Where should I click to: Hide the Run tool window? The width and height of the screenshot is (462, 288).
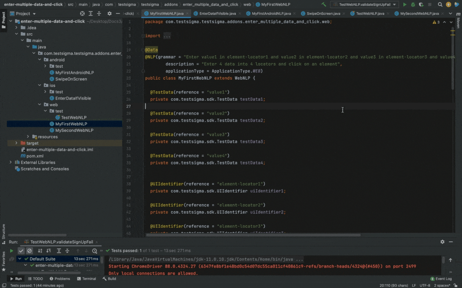tap(451, 242)
